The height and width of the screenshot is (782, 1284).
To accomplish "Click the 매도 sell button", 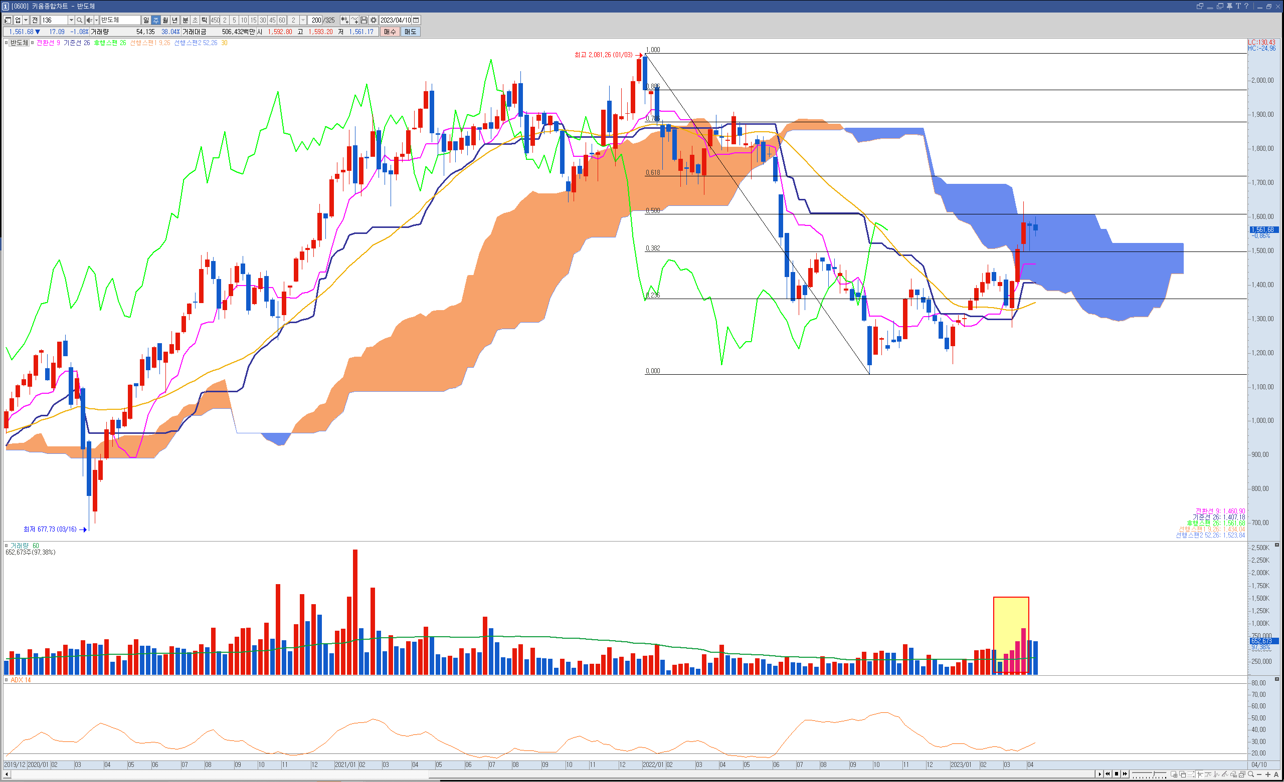I will [410, 32].
